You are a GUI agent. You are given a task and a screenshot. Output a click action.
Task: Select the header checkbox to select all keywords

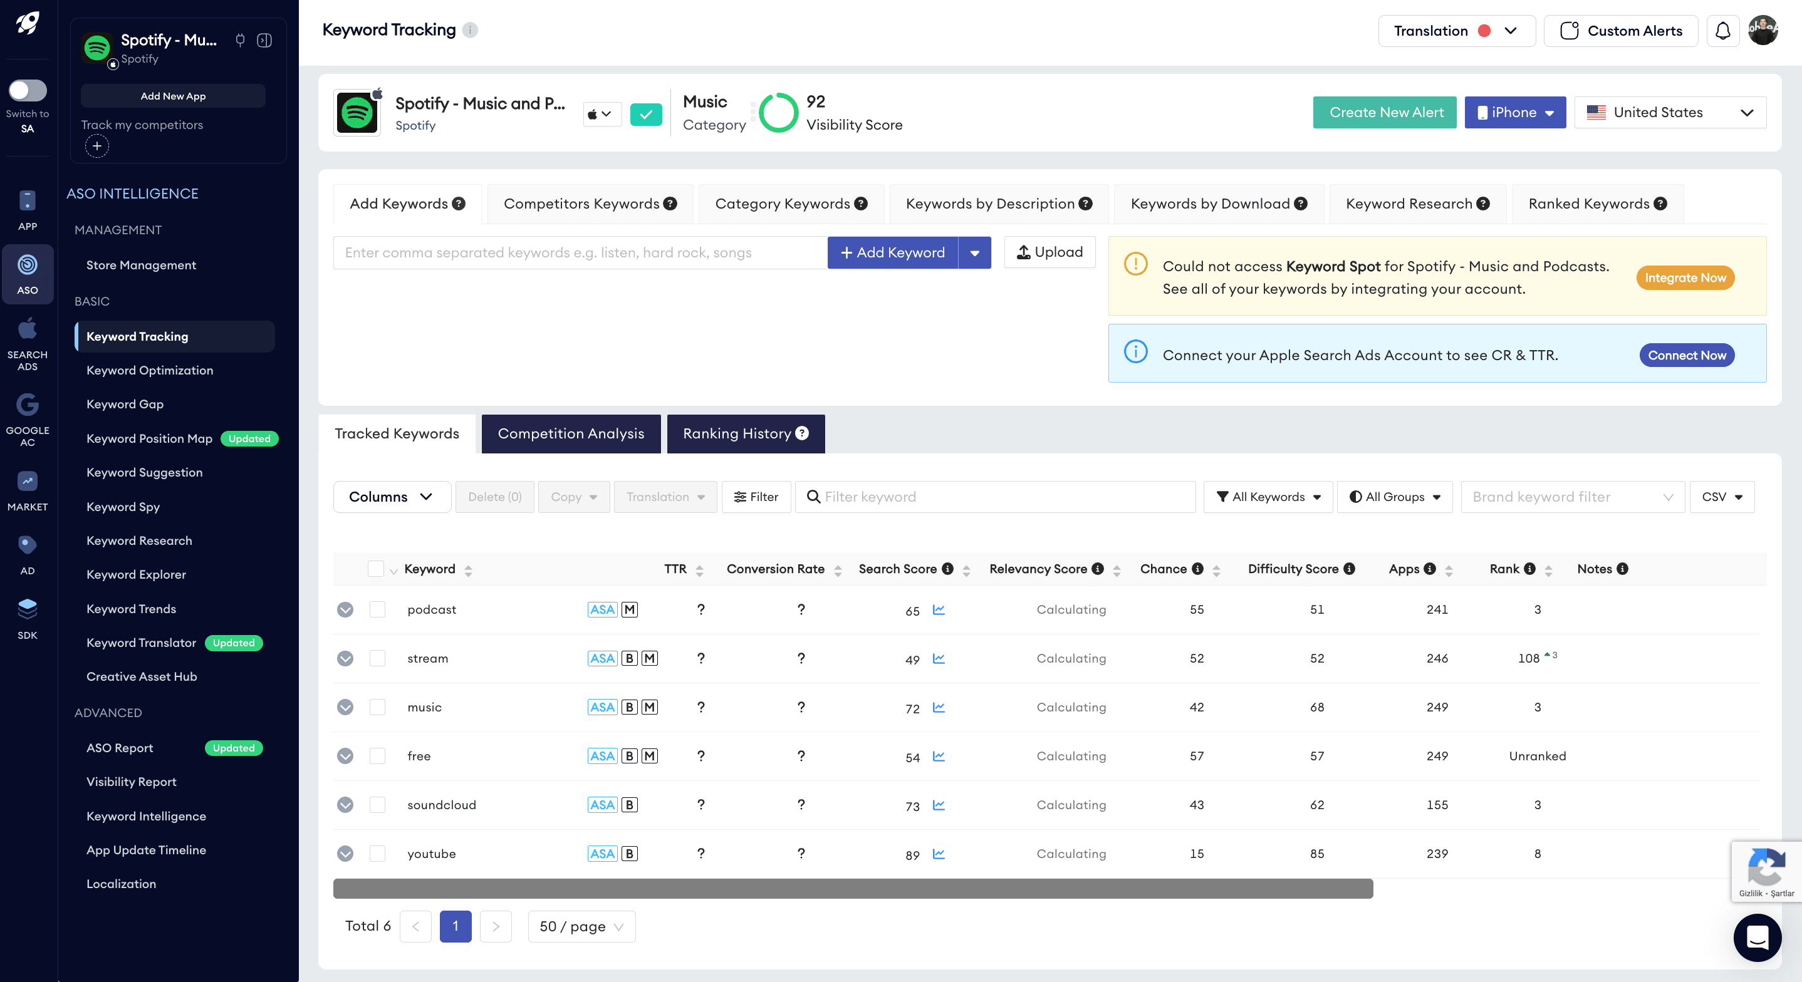point(376,569)
